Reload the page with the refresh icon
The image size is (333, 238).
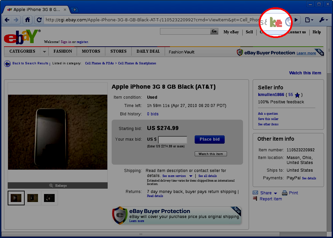[x=39, y=20]
